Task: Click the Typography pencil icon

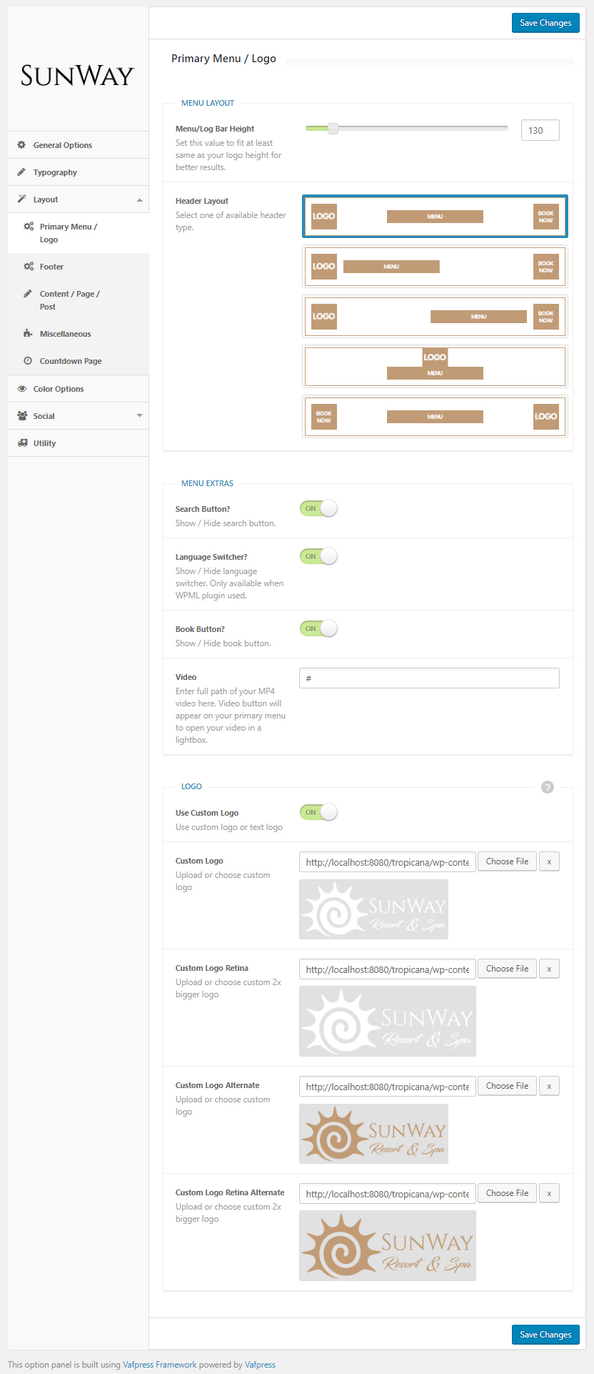Action: coord(21,172)
